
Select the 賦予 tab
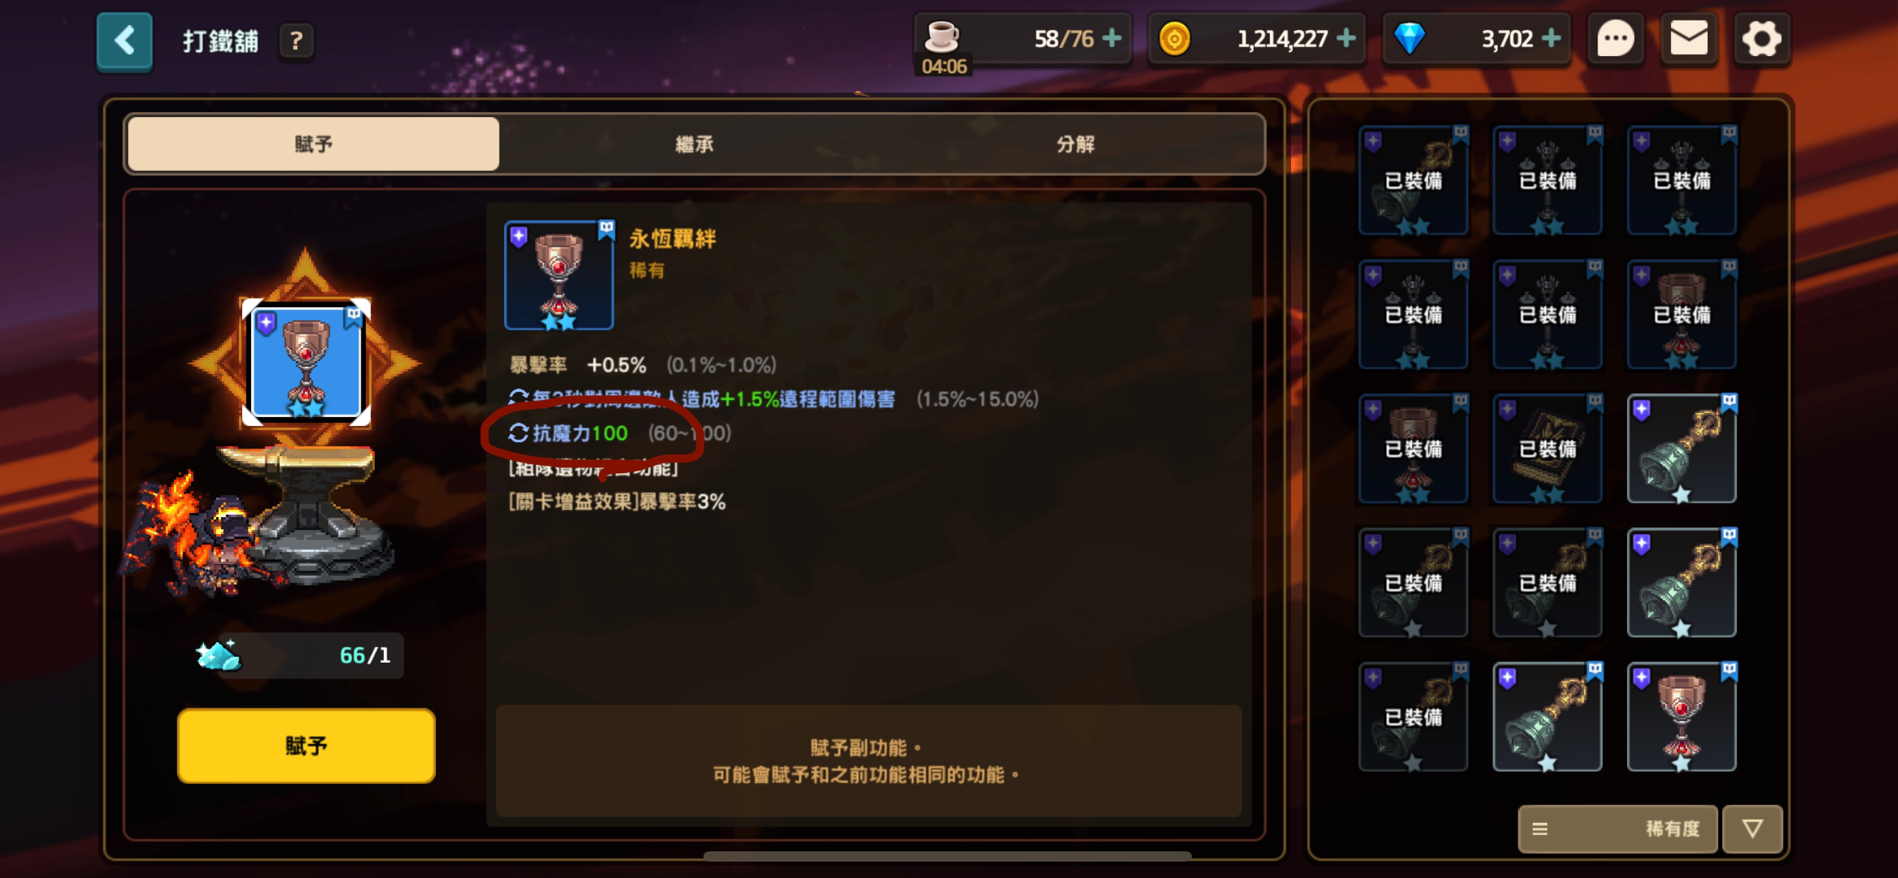313,144
